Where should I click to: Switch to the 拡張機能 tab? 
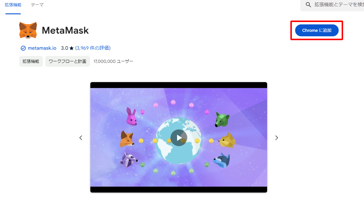pos(13,5)
